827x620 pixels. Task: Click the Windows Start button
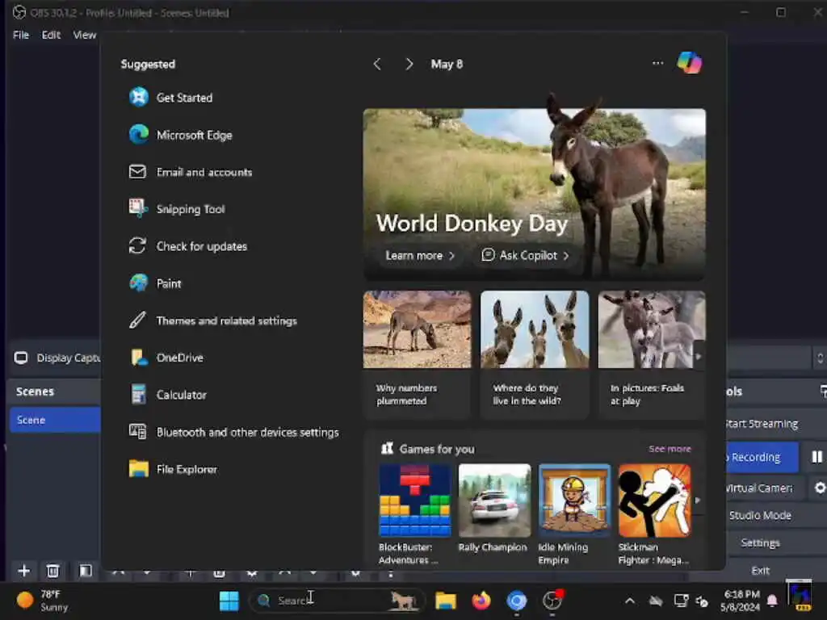(229, 601)
